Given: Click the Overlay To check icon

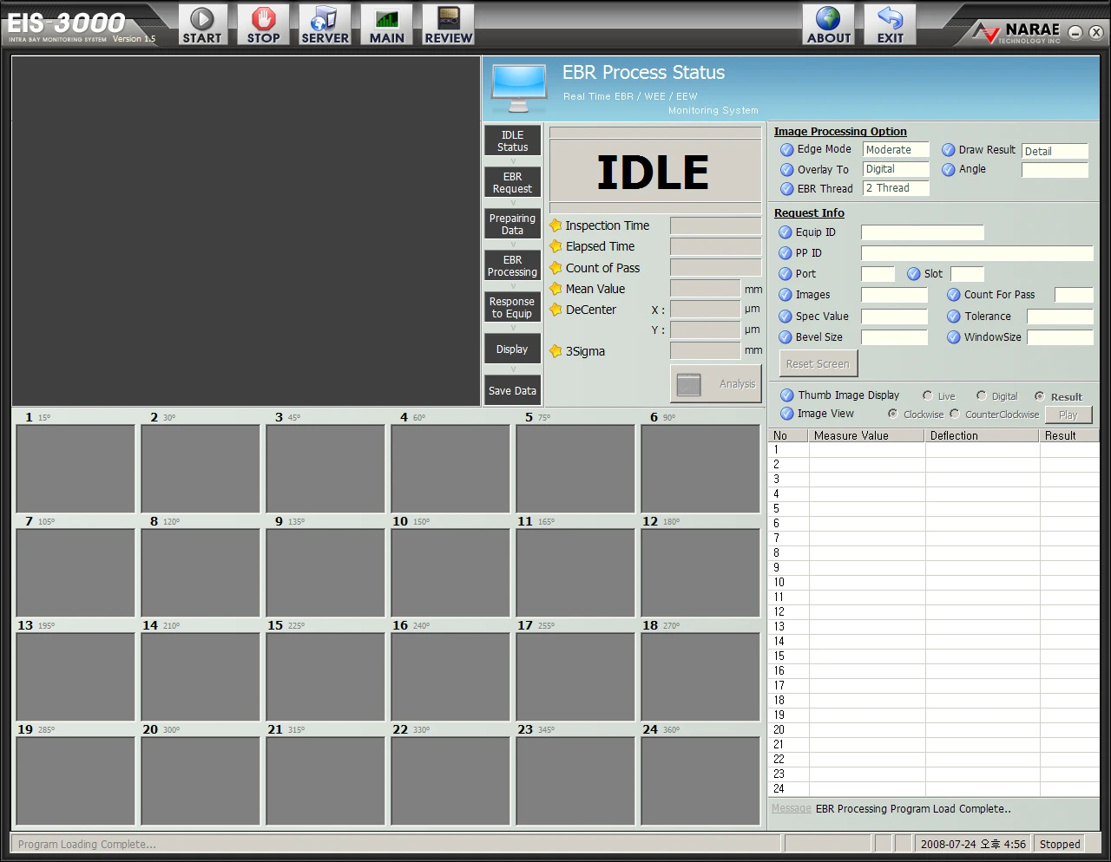Looking at the screenshot, I should tap(787, 170).
